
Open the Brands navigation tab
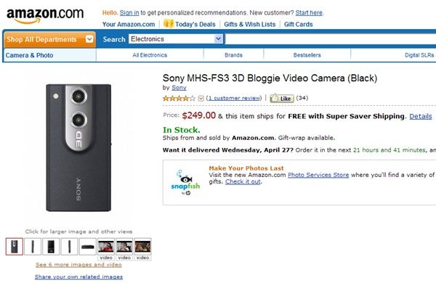tap(233, 55)
